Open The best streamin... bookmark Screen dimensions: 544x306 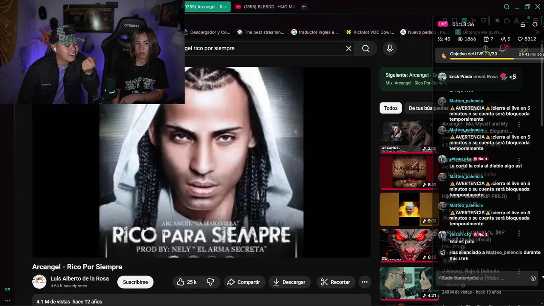coord(261,32)
